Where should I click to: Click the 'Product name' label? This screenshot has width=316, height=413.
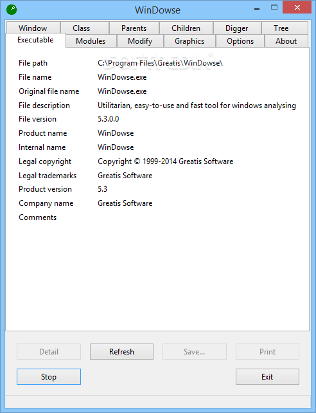coord(43,133)
